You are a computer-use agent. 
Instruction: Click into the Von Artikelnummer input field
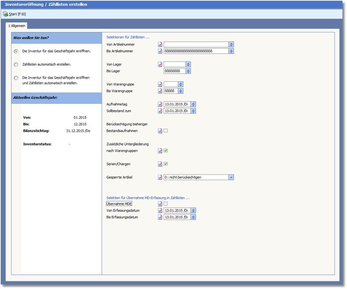pos(196,45)
